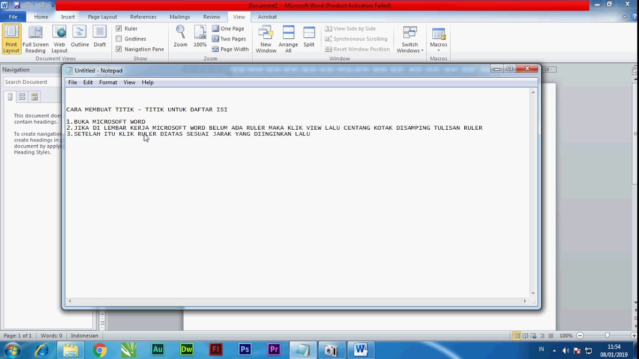Click Full Screen Reading icon in the status bar
The image size is (639, 359).
tap(525, 336)
